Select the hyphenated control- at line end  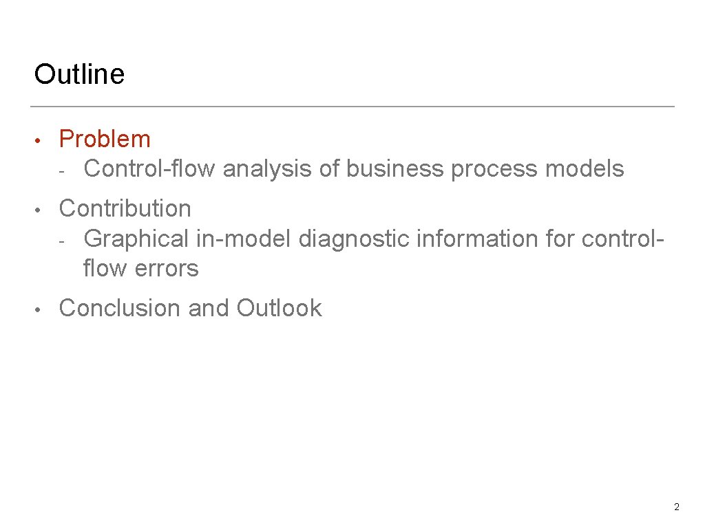tap(622, 239)
